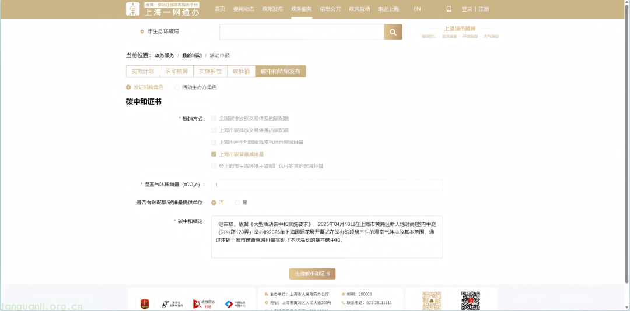Click the 碳中和证书 heading

coord(143,102)
